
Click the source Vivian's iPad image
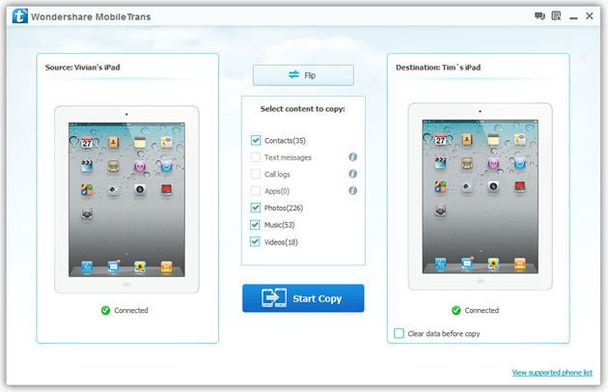[x=126, y=200]
